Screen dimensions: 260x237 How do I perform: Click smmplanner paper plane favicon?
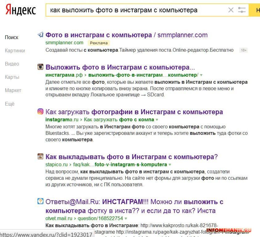click(40, 35)
